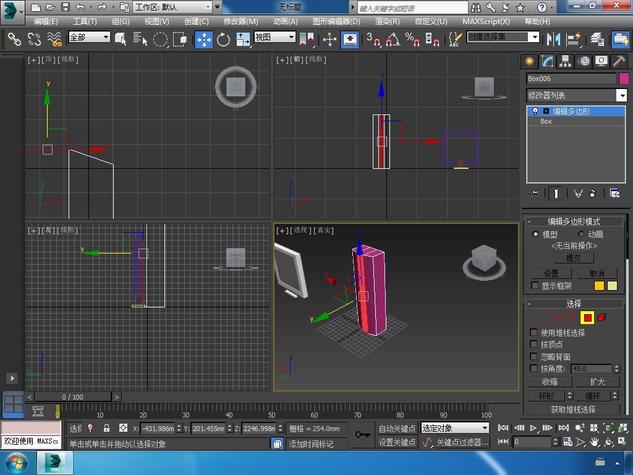Click the Bind to Space Warp icon
633x475 pixels.
click(54, 39)
